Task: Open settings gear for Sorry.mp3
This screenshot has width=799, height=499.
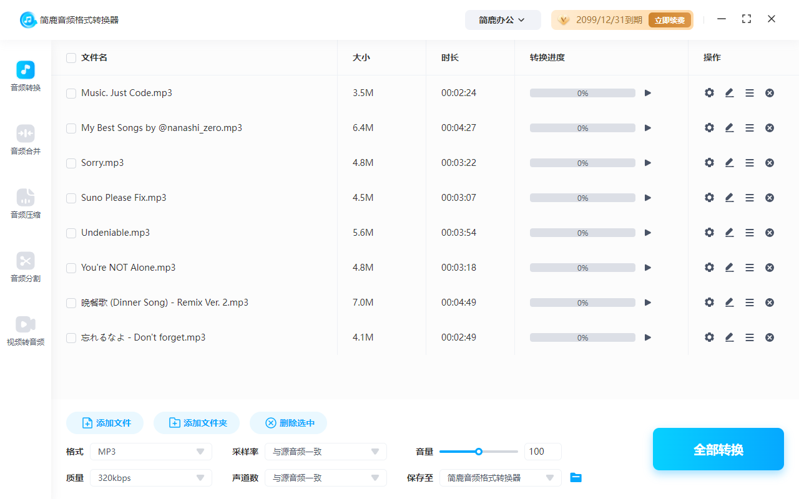Action: coord(709,163)
